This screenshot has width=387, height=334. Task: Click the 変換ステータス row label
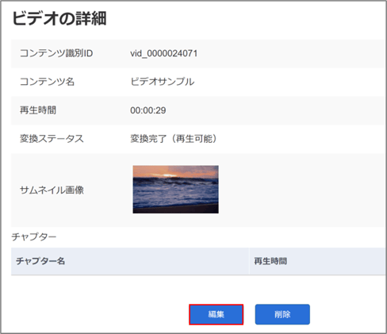(52, 139)
